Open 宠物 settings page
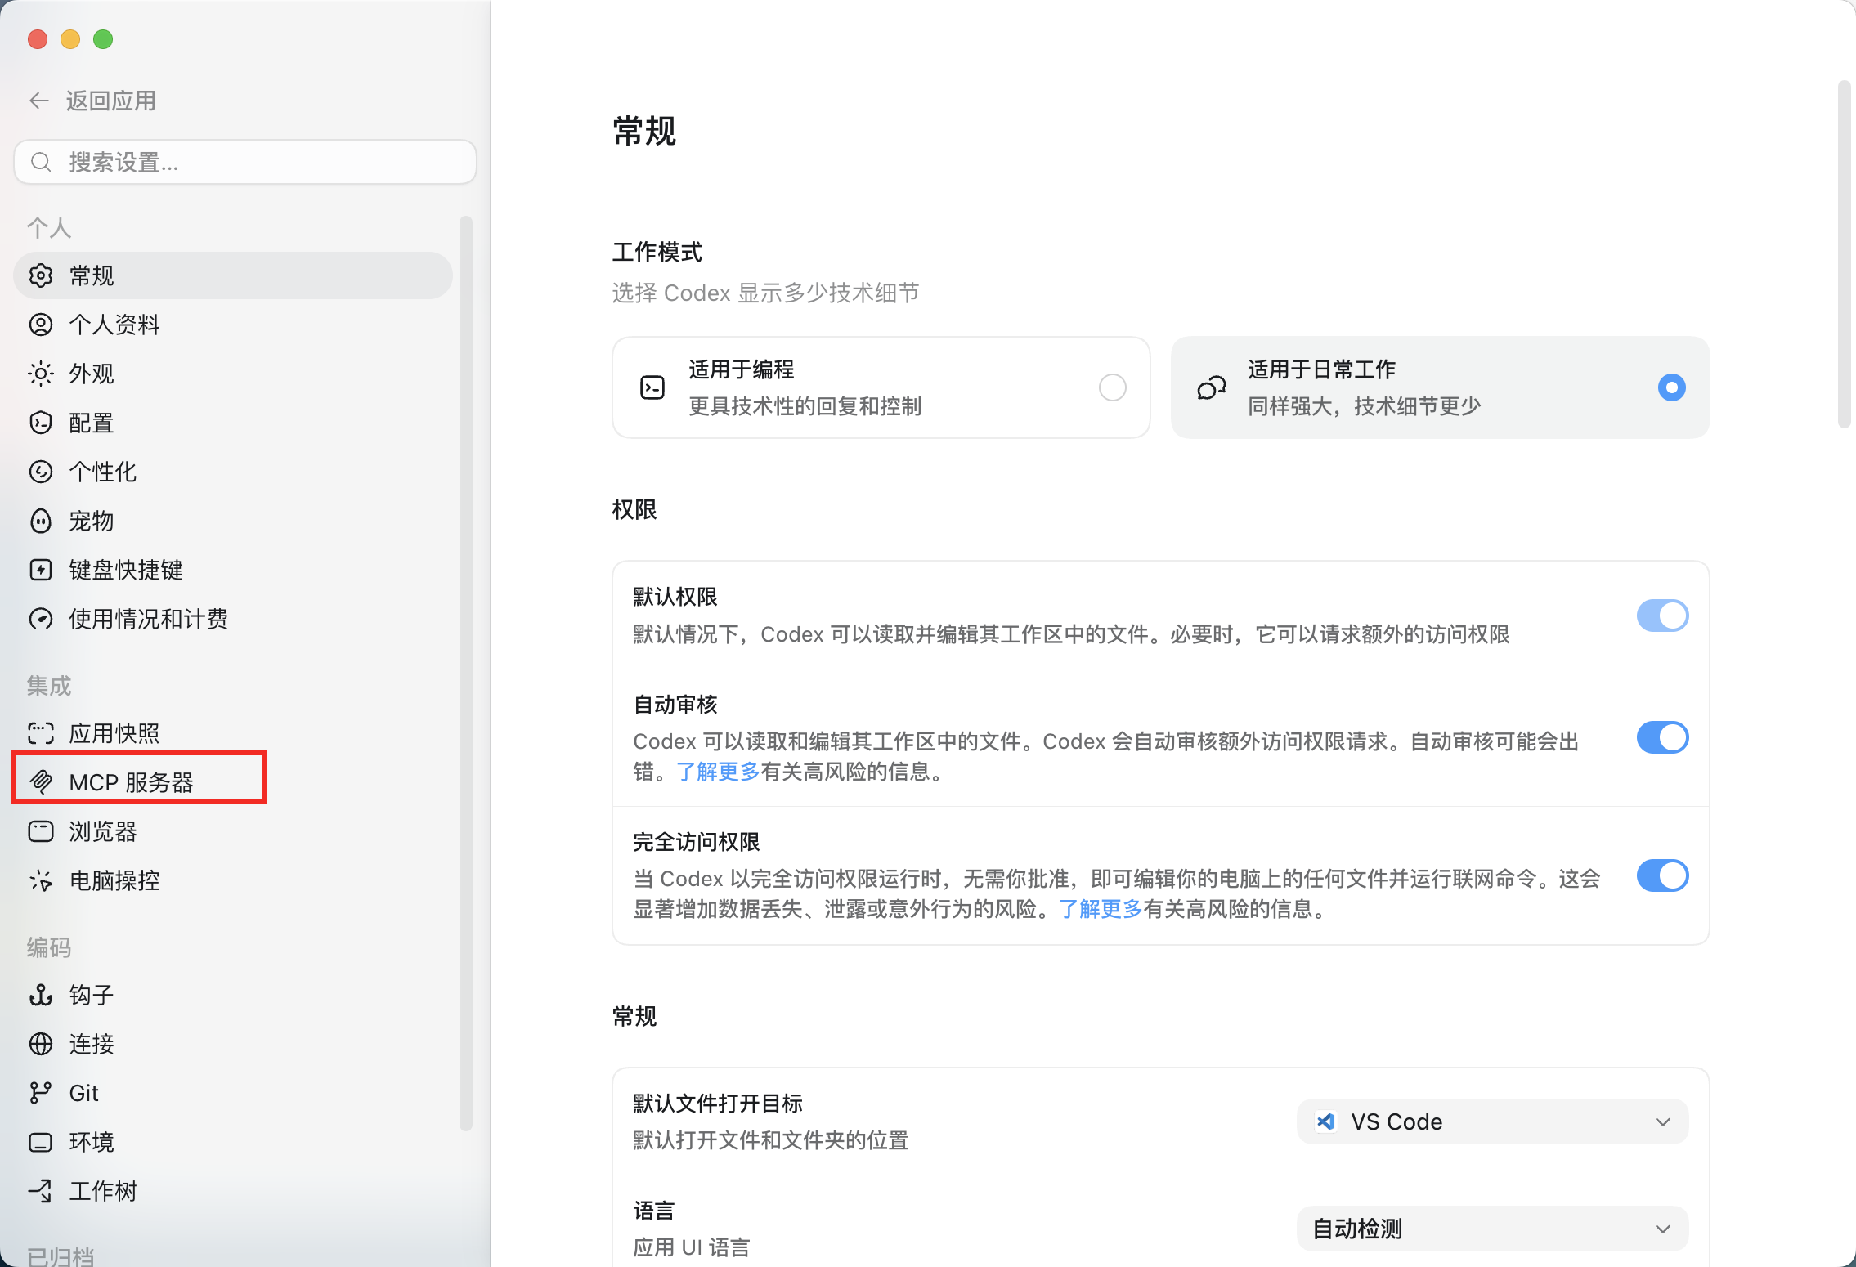The image size is (1856, 1267). [x=233, y=521]
